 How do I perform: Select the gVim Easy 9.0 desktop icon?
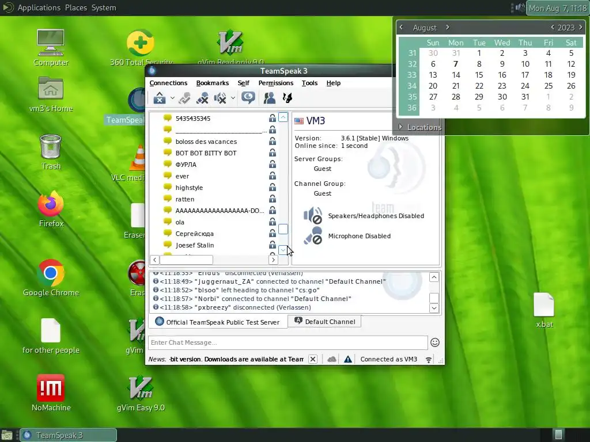click(141, 393)
